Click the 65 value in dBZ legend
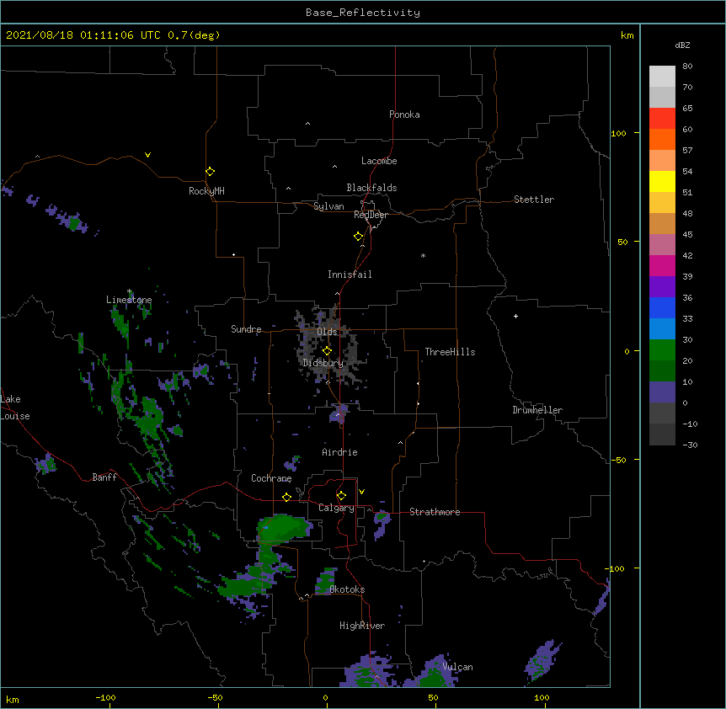 click(x=687, y=109)
